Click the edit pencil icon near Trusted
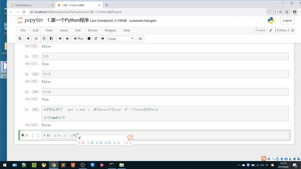301x169 pixels. 271,30
